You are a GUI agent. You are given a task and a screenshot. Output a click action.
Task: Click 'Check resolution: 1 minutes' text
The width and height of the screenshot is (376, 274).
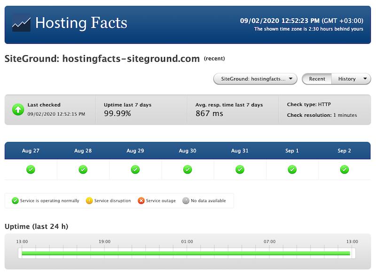[x=322, y=115]
